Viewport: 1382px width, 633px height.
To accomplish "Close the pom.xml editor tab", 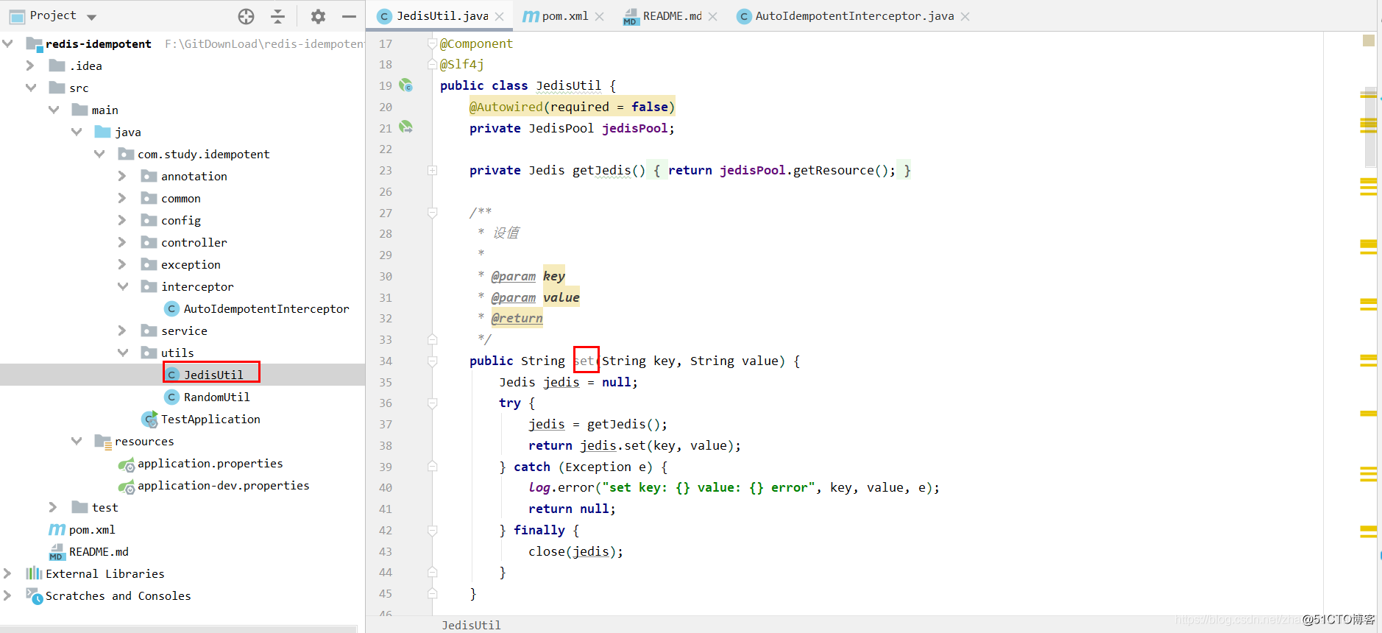I will point(599,16).
